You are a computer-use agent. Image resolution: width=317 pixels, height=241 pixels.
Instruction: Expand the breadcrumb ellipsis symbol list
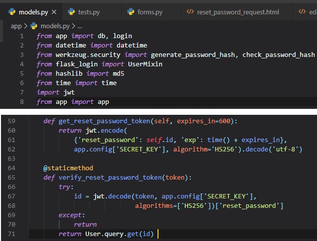click(80, 26)
